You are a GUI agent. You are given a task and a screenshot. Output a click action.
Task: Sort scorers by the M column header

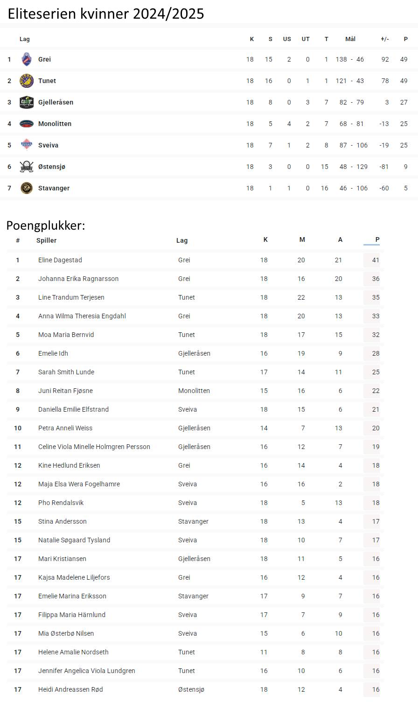pos(302,240)
